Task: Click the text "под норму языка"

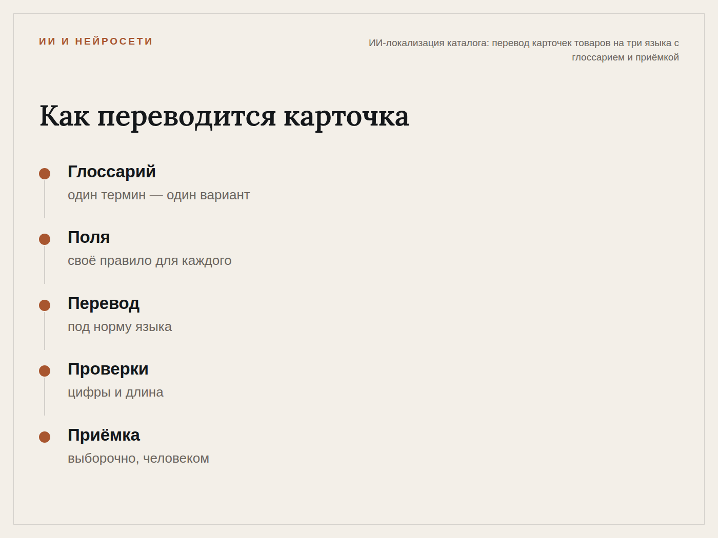Action: click(120, 327)
